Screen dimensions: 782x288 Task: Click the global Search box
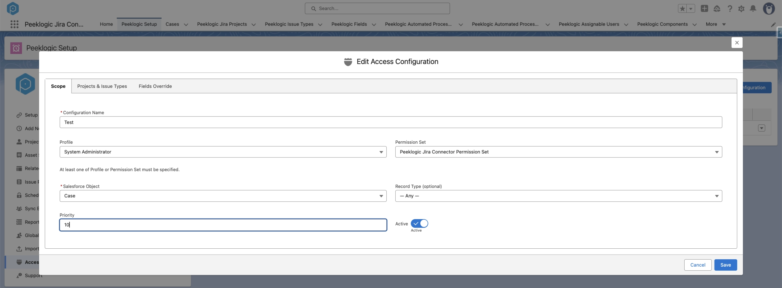pyautogui.click(x=377, y=9)
